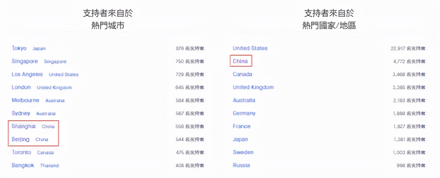Open the Bangkok city link
Viewport: 440px width, 178px height.
(x=23, y=165)
